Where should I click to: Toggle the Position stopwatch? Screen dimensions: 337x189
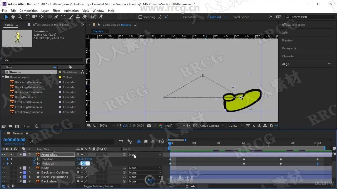click(34, 159)
